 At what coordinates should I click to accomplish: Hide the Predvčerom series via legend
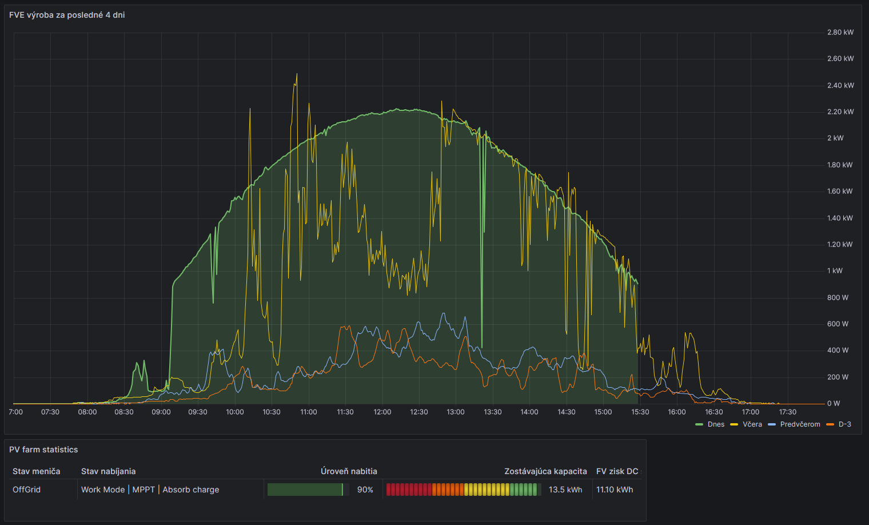pos(800,424)
